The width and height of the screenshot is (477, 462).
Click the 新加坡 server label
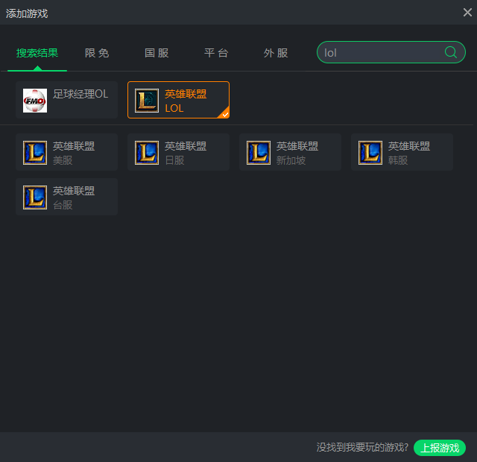tap(291, 160)
